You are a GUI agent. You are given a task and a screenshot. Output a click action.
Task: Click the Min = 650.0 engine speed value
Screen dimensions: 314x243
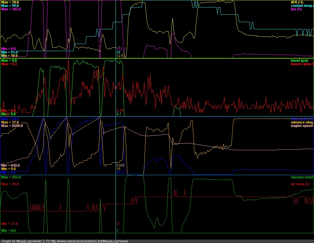[10, 165]
